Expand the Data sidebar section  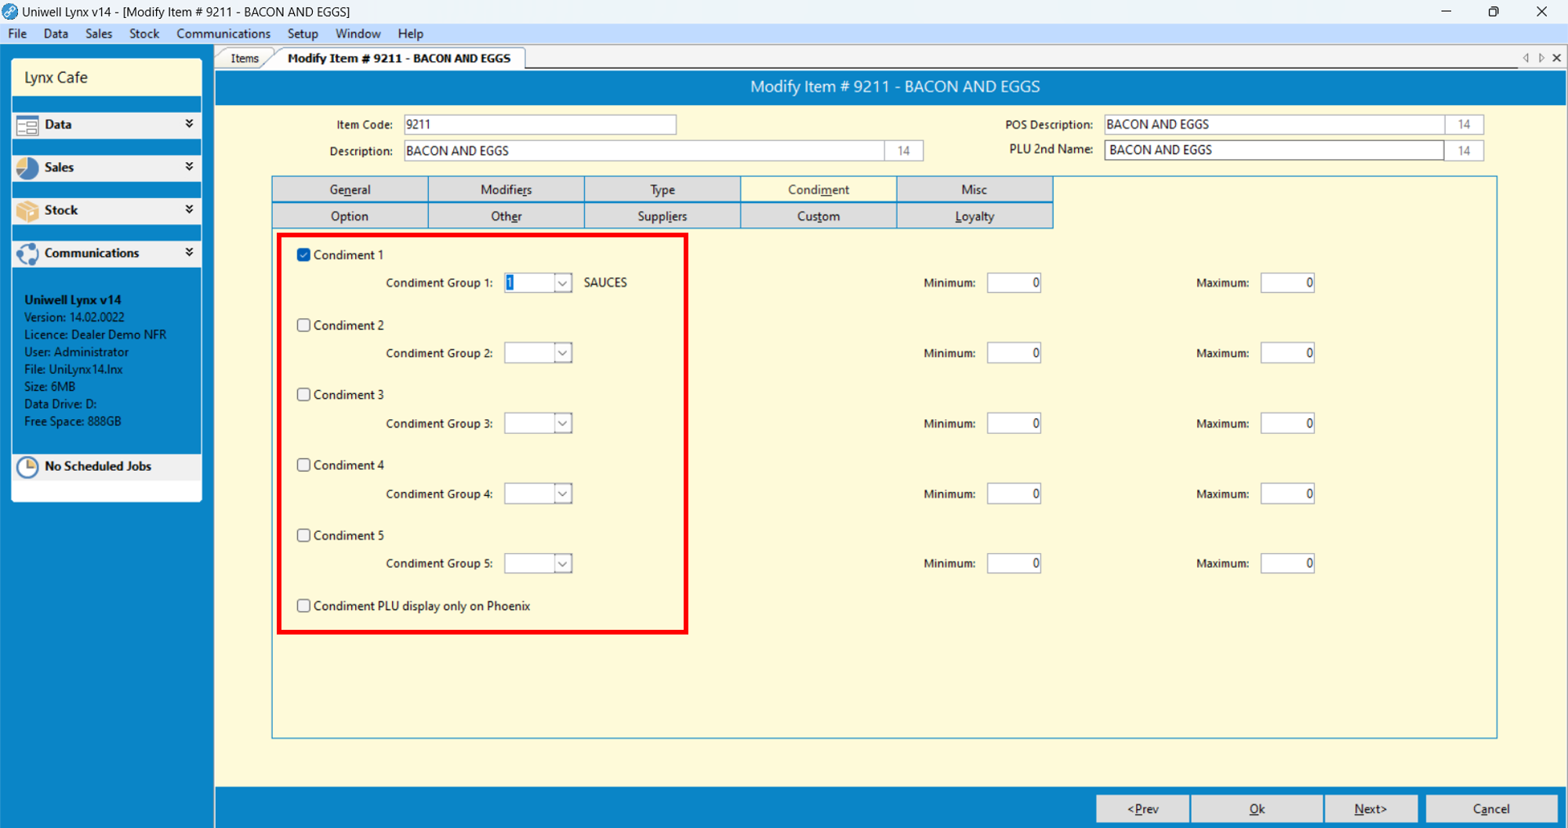click(189, 124)
